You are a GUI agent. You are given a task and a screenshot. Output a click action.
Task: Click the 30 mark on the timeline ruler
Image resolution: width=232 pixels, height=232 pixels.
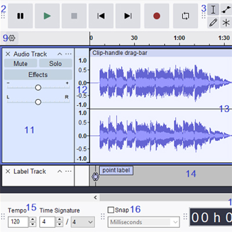click(x=134, y=38)
